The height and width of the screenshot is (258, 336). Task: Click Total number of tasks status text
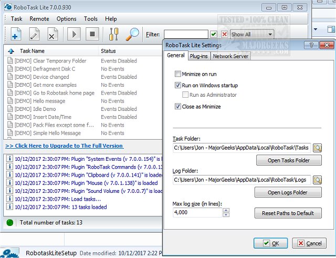[x=51, y=223]
